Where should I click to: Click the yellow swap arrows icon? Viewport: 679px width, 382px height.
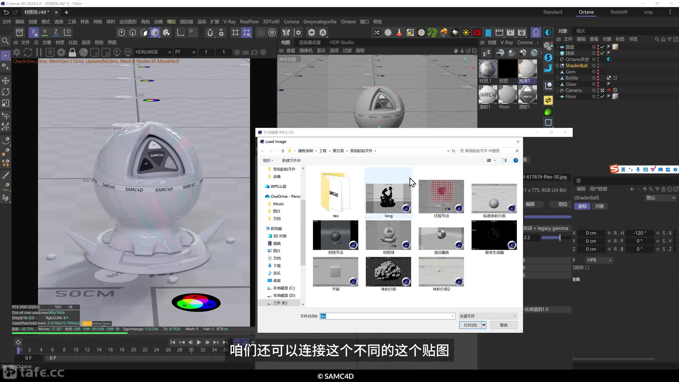pos(548,100)
